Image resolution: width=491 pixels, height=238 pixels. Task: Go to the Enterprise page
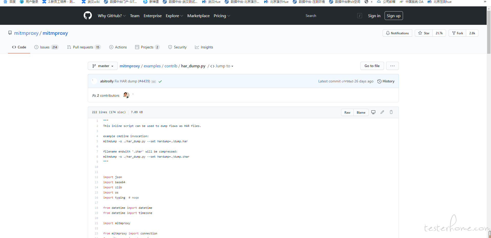[x=152, y=16]
